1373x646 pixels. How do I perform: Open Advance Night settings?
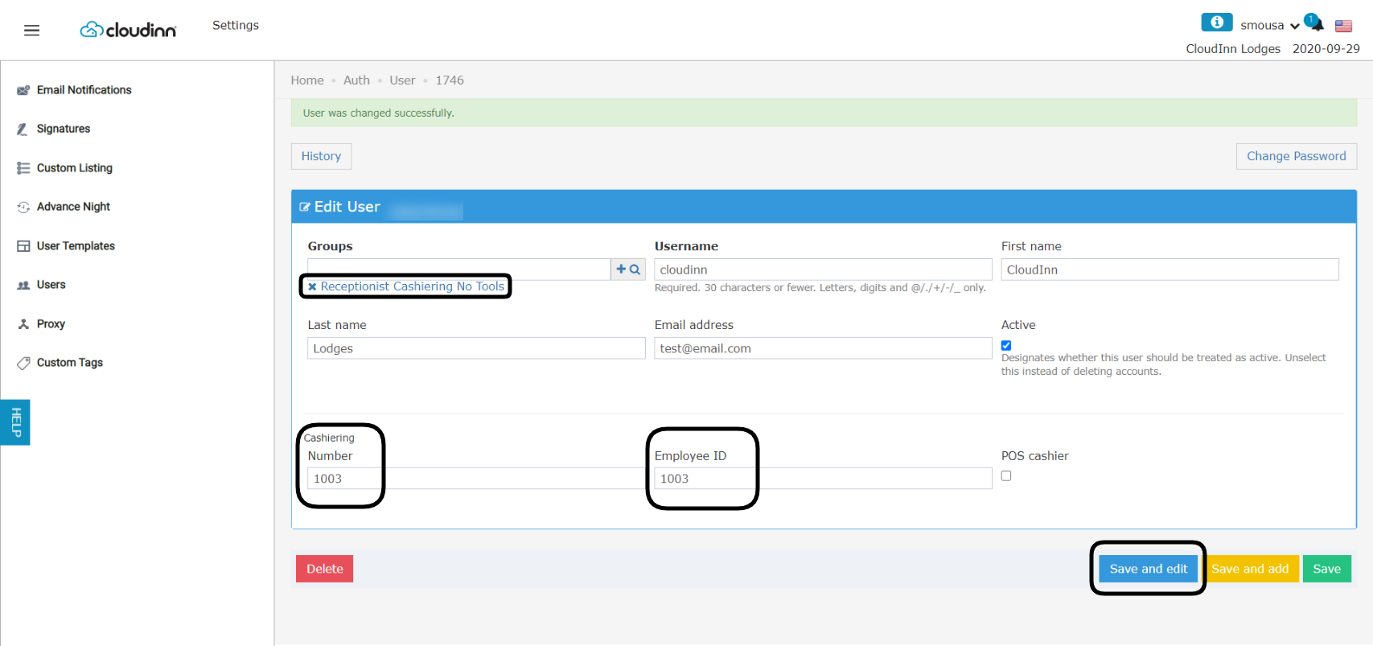73,207
